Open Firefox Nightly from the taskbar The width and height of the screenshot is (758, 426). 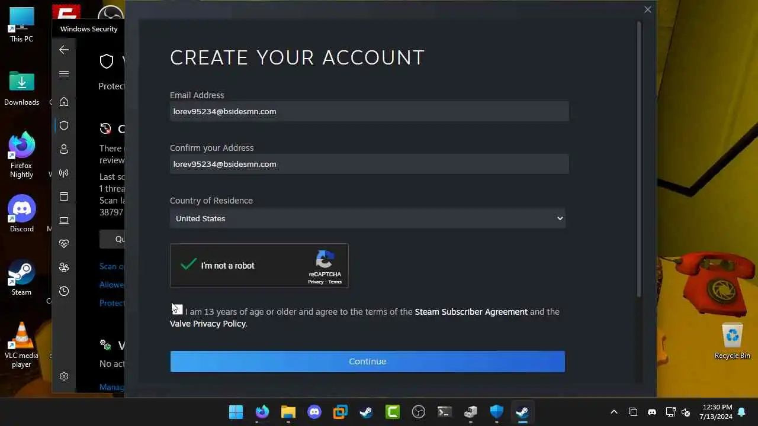pyautogui.click(x=262, y=412)
